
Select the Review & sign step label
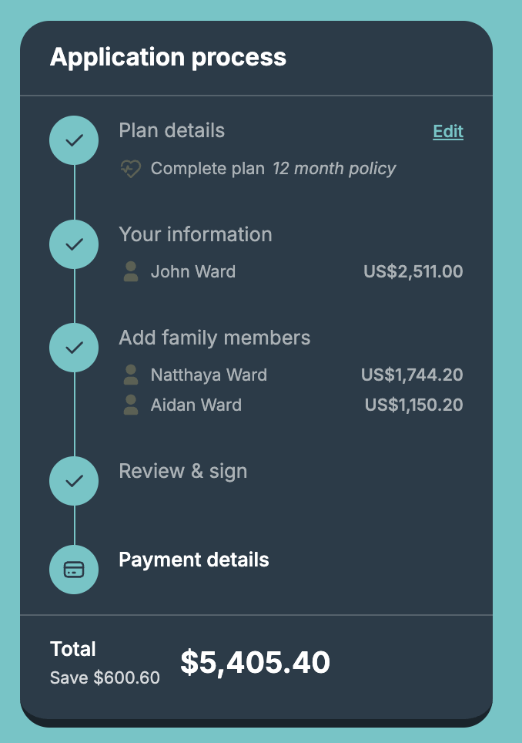pos(183,471)
